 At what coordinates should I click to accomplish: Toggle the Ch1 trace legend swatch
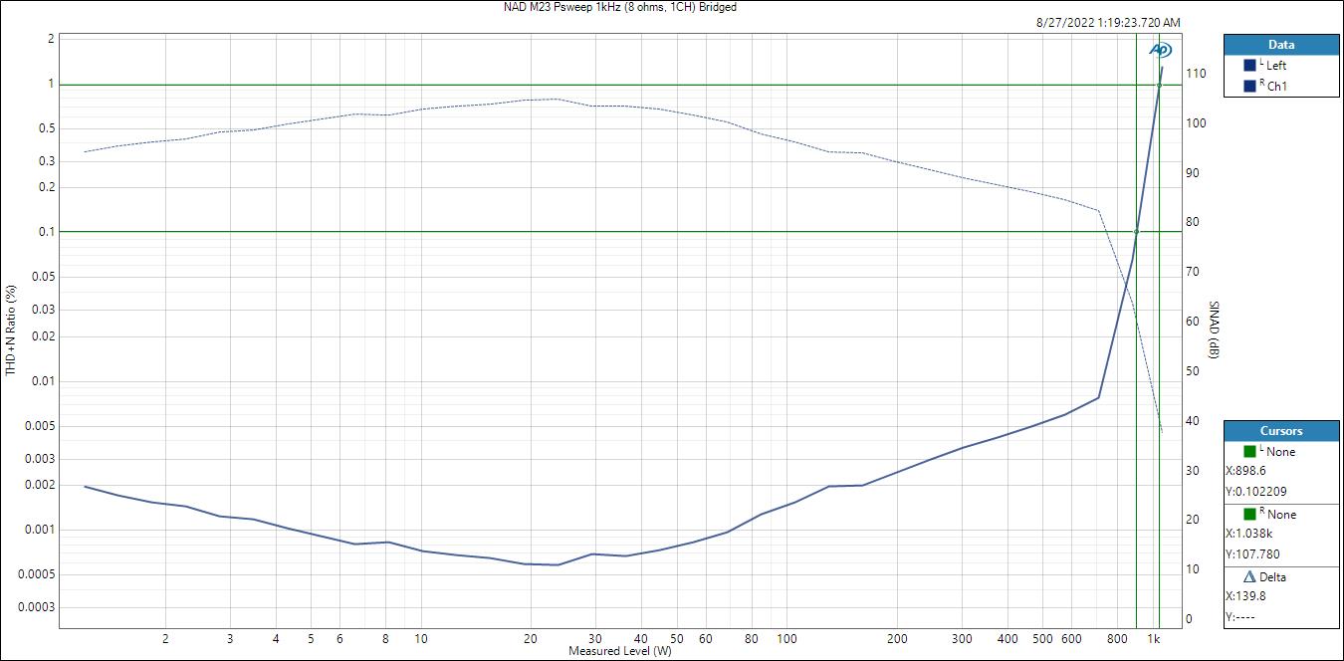(x=1250, y=87)
